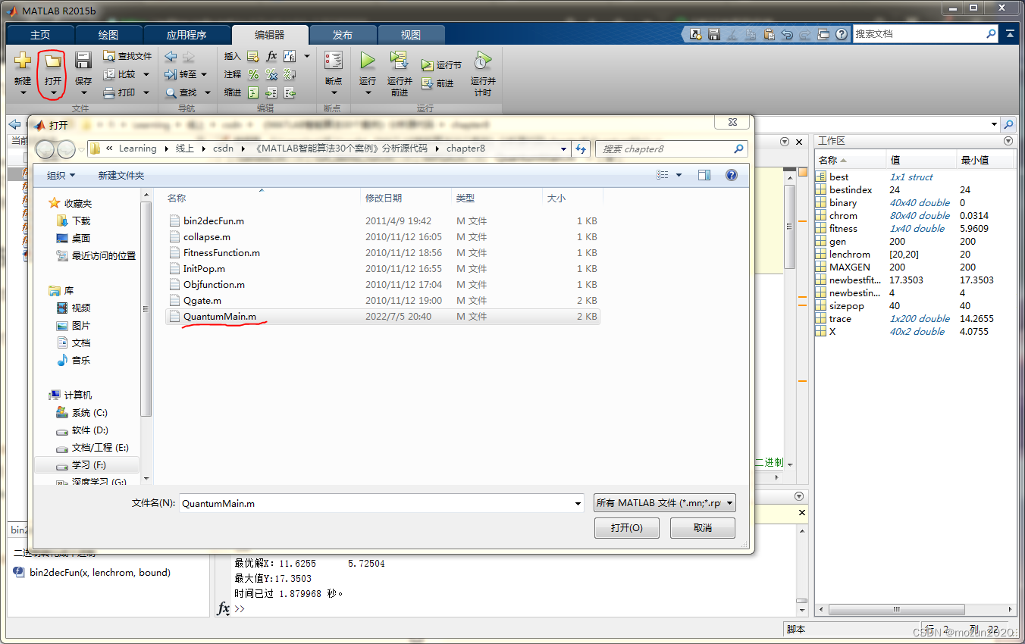This screenshot has height=644, width=1025.
Task: Click the increase indent icon
Action: (271, 92)
